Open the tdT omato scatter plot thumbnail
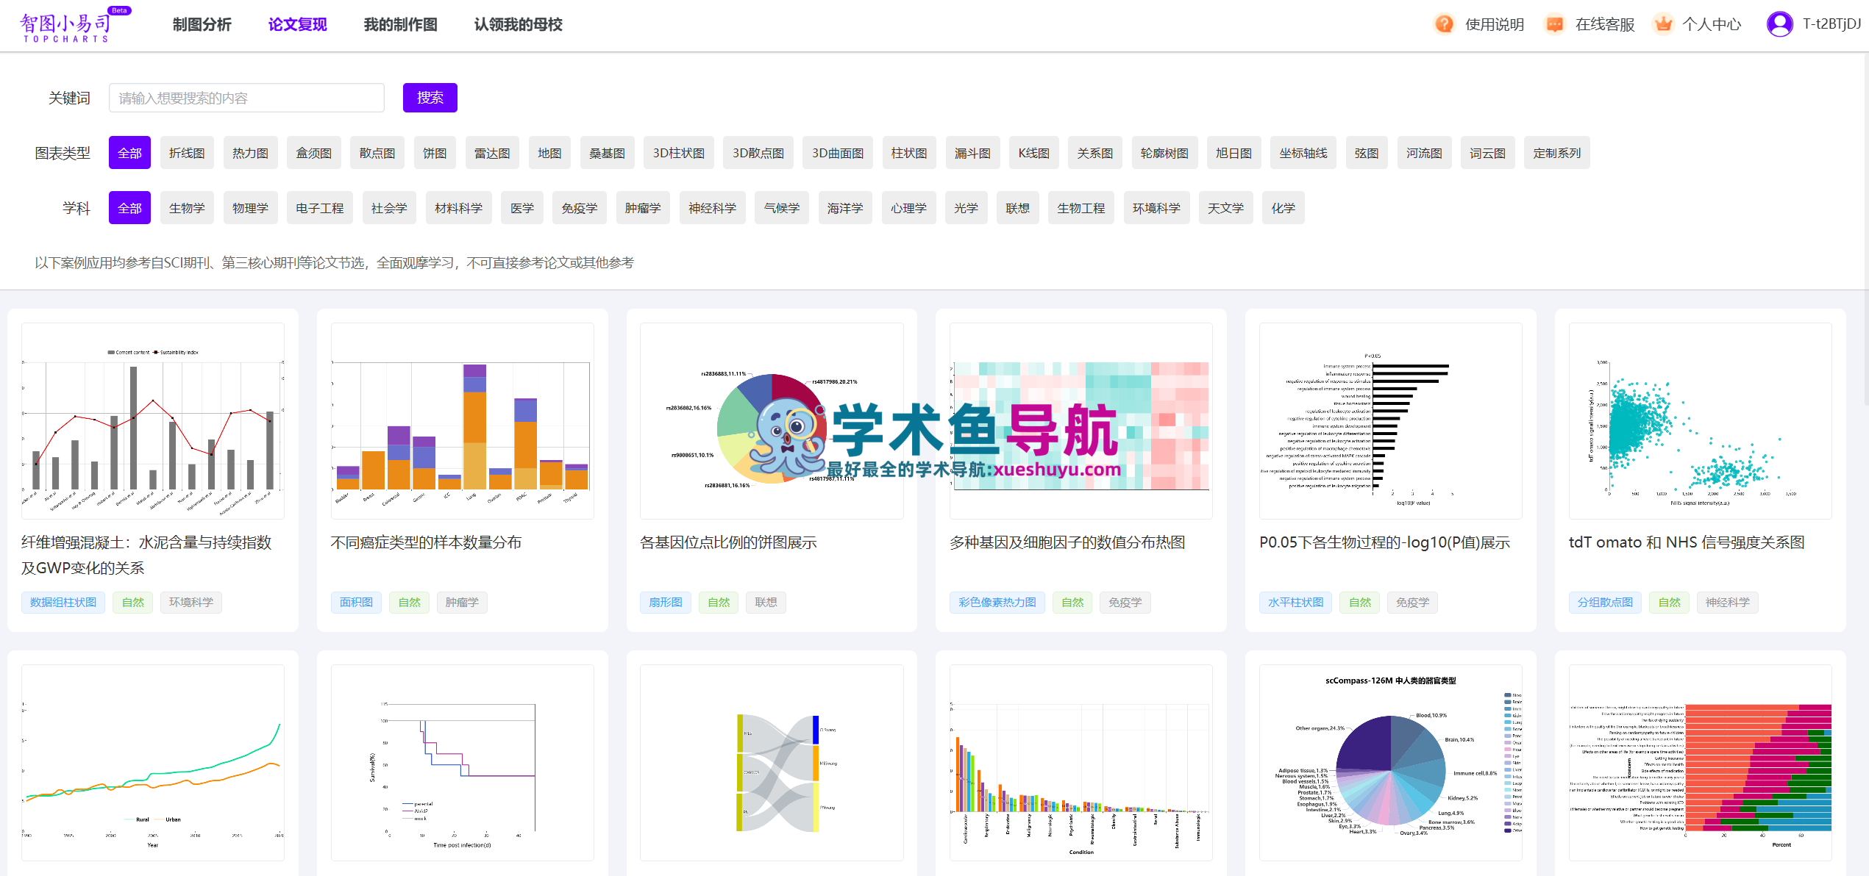 1700,421
